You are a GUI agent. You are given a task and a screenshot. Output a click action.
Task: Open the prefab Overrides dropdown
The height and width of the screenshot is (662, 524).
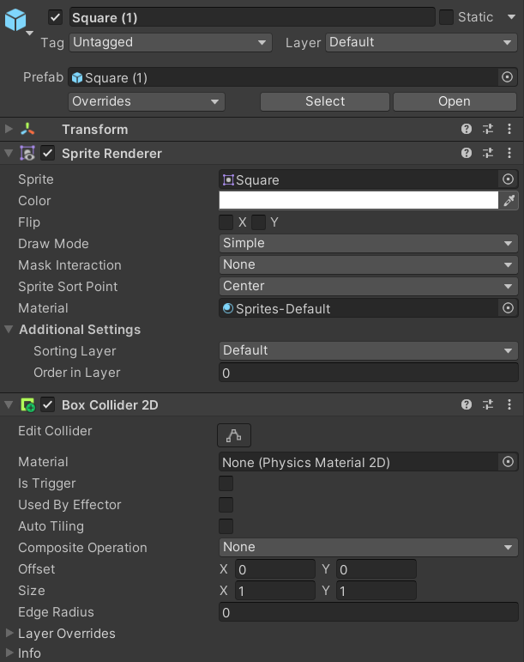147,102
